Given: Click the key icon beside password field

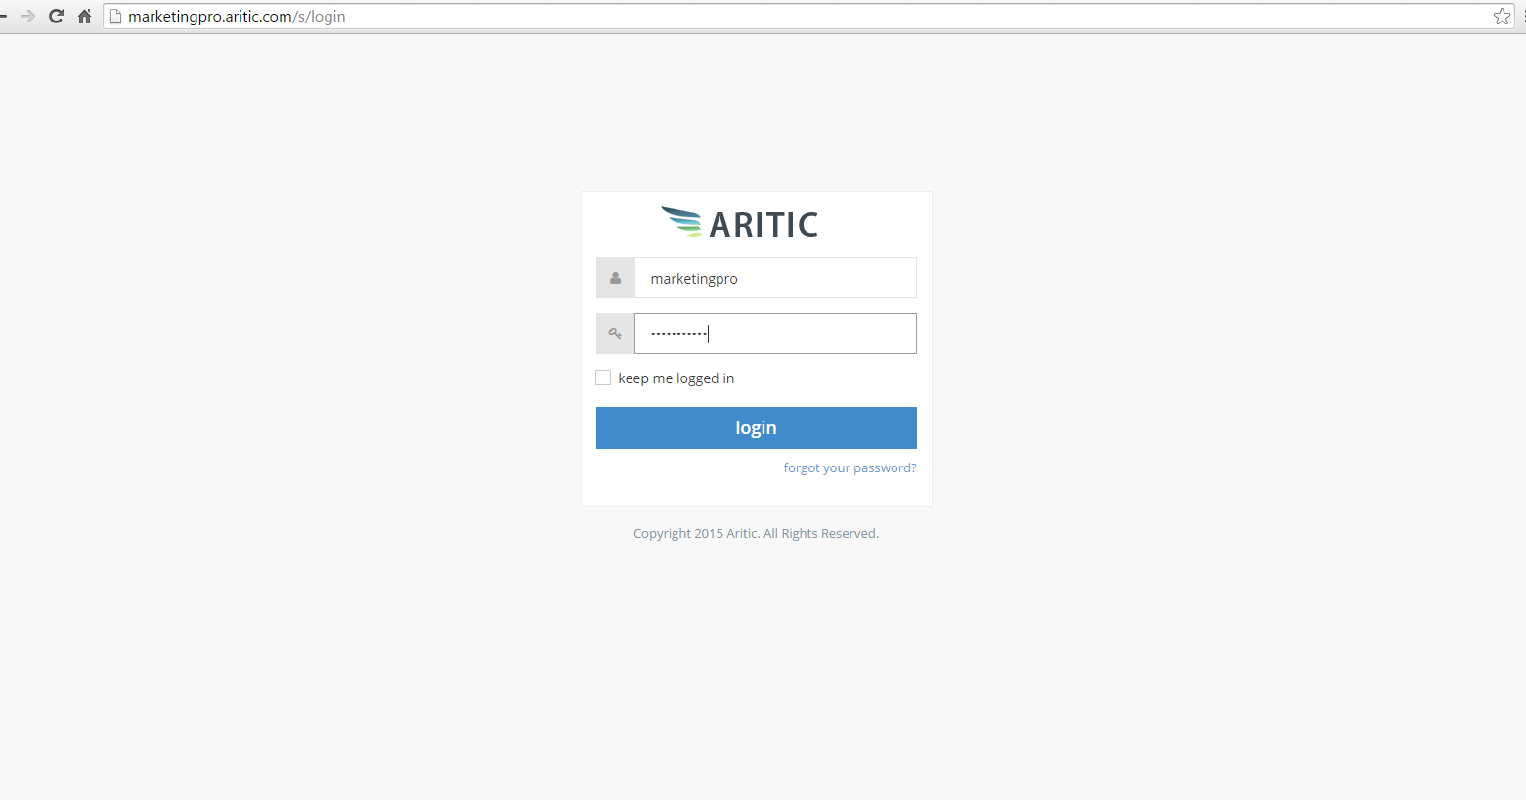Looking at the screenshot, I should [615, 333].
